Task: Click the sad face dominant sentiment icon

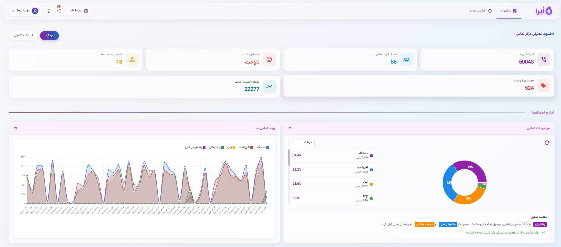Action: [x=269, y=59]
